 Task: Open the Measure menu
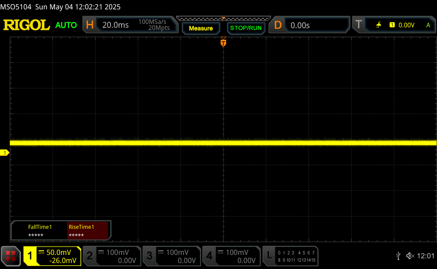(x=201, y=28)
